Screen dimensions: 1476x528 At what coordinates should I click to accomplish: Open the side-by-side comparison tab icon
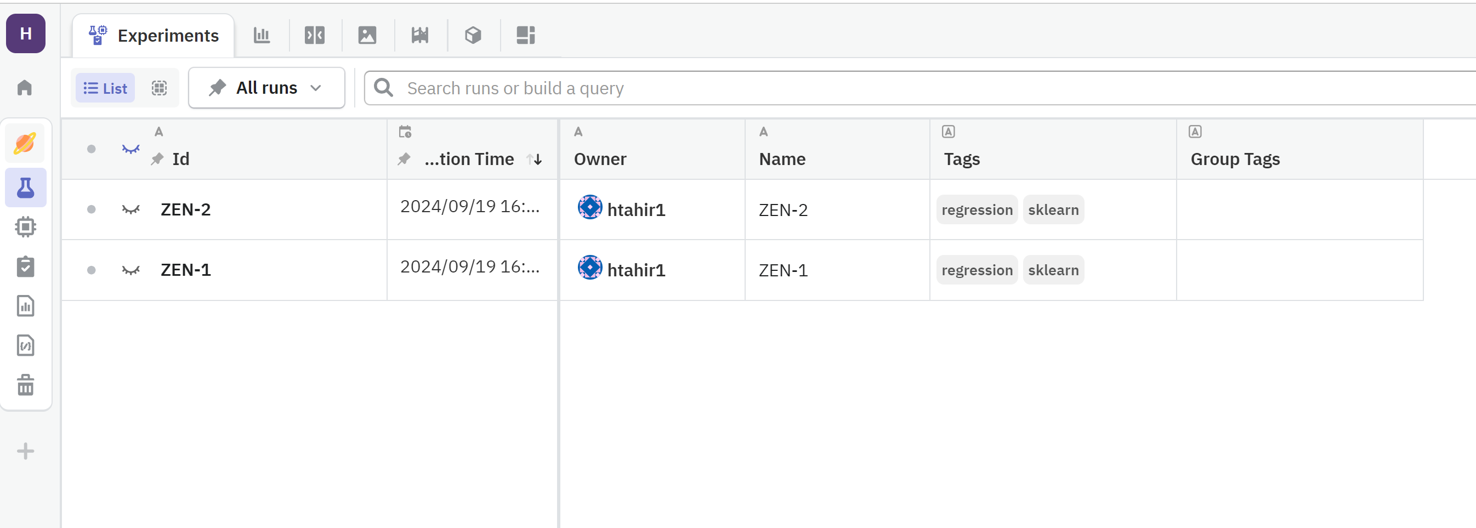pos(315,36)
